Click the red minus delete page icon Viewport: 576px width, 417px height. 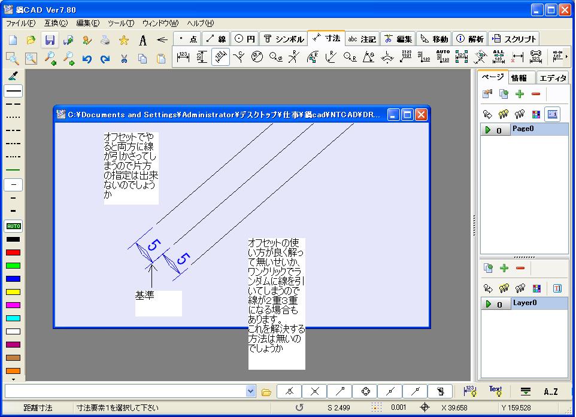click(x=536, y=95)
